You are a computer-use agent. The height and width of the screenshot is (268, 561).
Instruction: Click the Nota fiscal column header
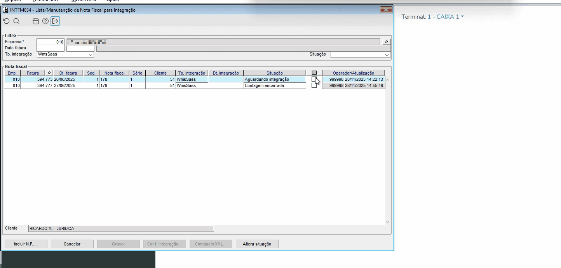pos(114,73)
